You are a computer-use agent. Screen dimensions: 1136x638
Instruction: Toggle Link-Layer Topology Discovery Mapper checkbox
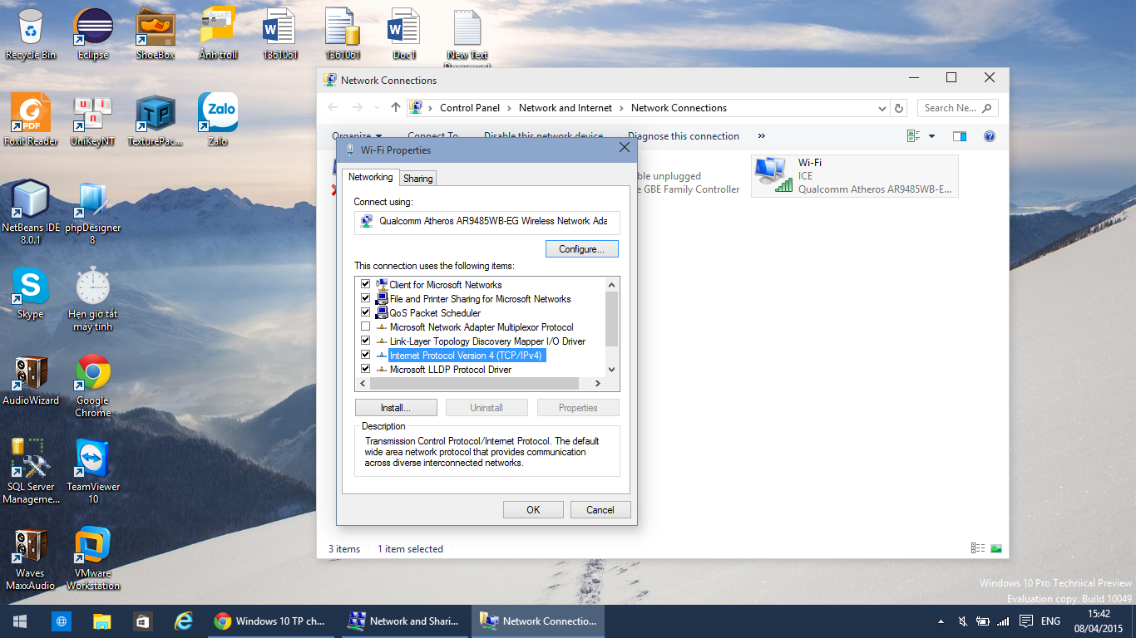[365, 341]
